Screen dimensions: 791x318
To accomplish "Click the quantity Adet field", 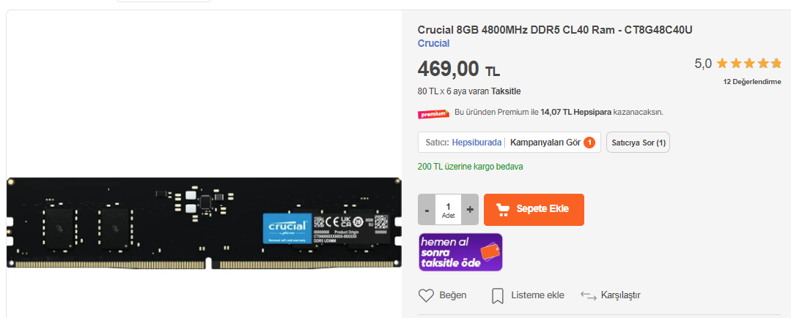I will coord(449,210).
